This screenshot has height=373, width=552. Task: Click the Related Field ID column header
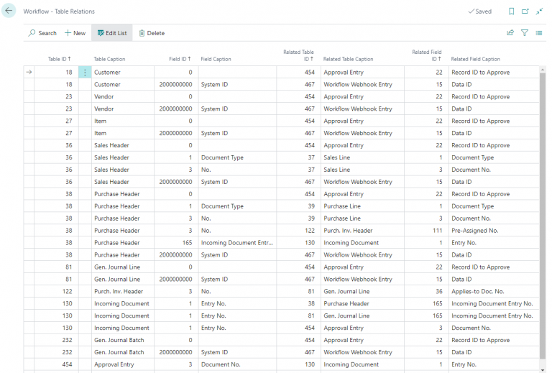427,55
